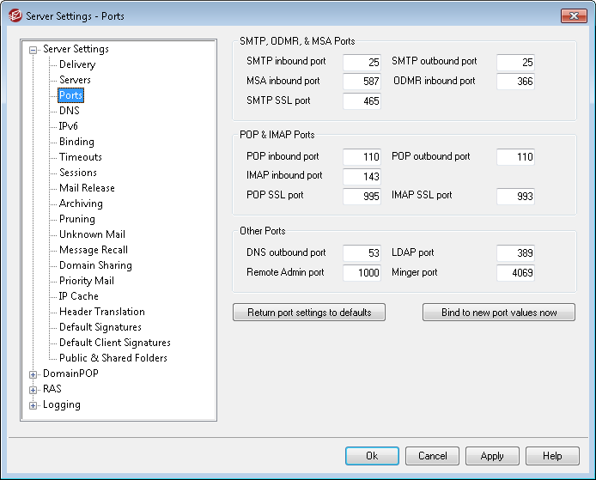Open the DNS settings page
596x480 pixels.
[x=70, y=111]
